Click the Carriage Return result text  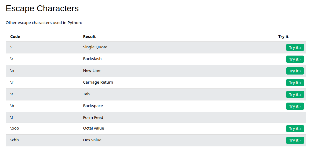[98, 82]
